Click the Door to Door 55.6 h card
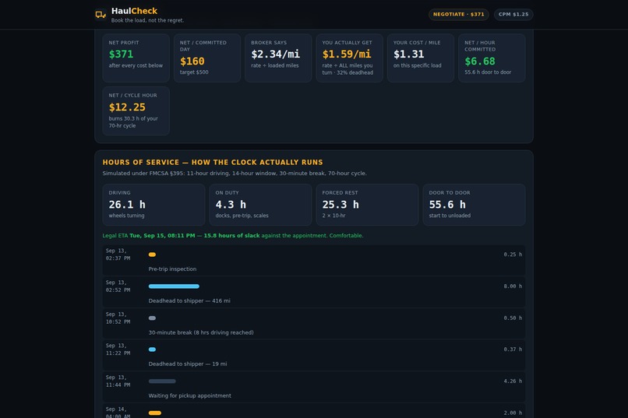 [x=474, y=205]
